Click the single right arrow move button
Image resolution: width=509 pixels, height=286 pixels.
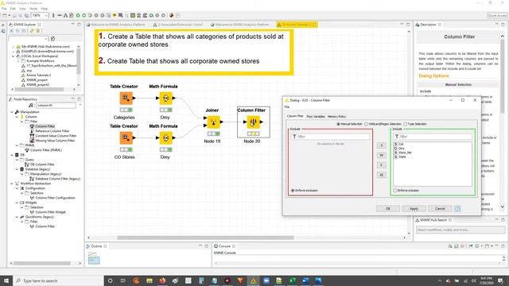(382, 145)
